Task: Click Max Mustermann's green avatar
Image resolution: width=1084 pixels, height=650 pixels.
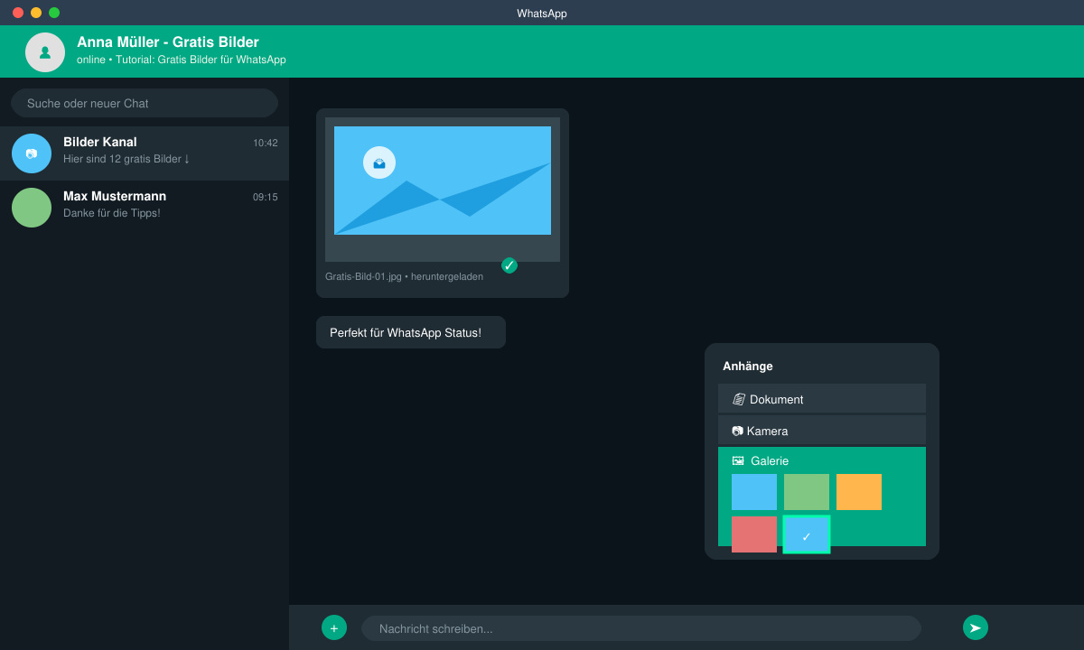Action: (32, 208)
